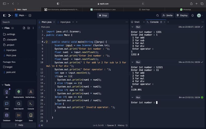Click the Deploy button
This screenshot has height=129, width=206.
click(x=182, y=15)
